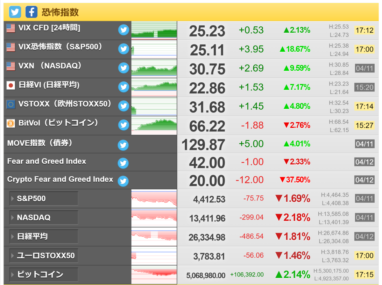The width and height of the screenshot is (382, 285).
Task: Open the 日経VI mini chart
Action: click(x=154, y=87)
